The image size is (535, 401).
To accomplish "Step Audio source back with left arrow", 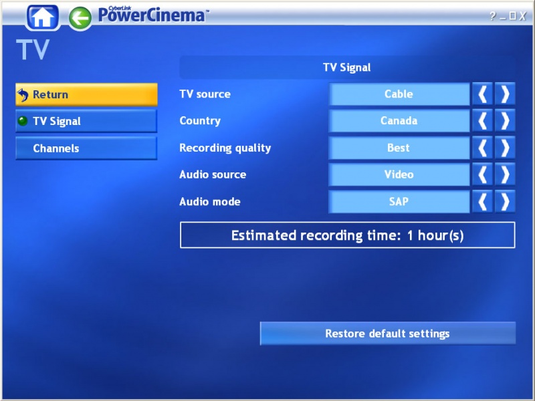I will click(482, 174).
